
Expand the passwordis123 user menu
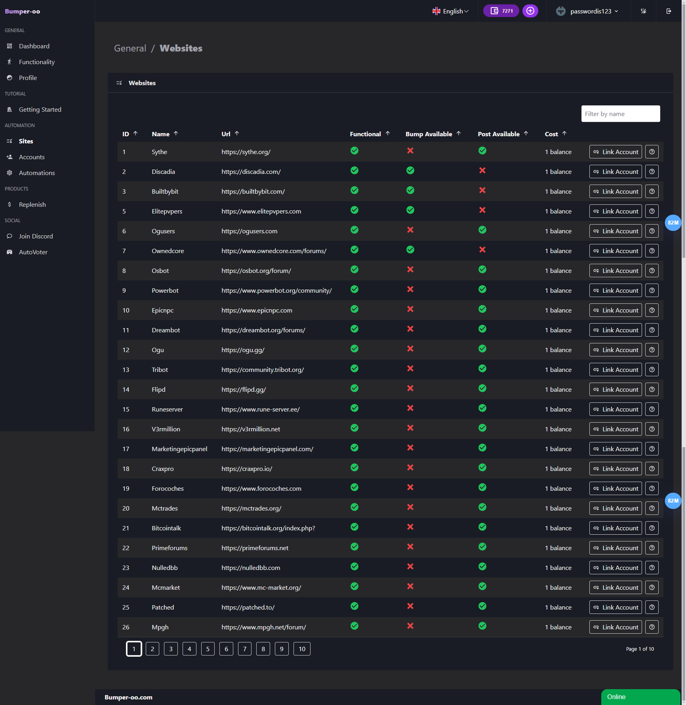[x=594, y=11]
